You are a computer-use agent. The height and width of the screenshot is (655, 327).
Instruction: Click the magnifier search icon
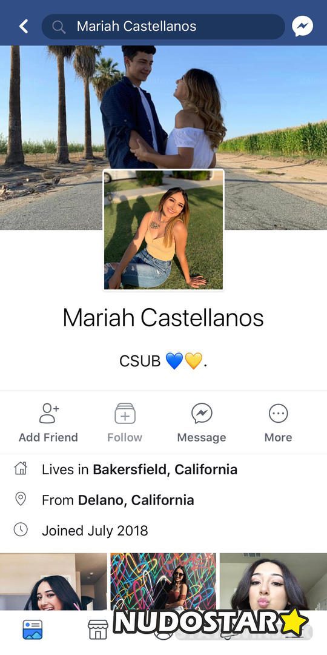click(59, 27)
